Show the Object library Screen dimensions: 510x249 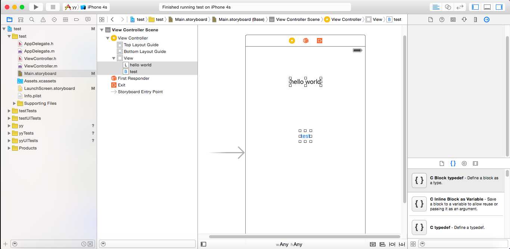point(464,163)
